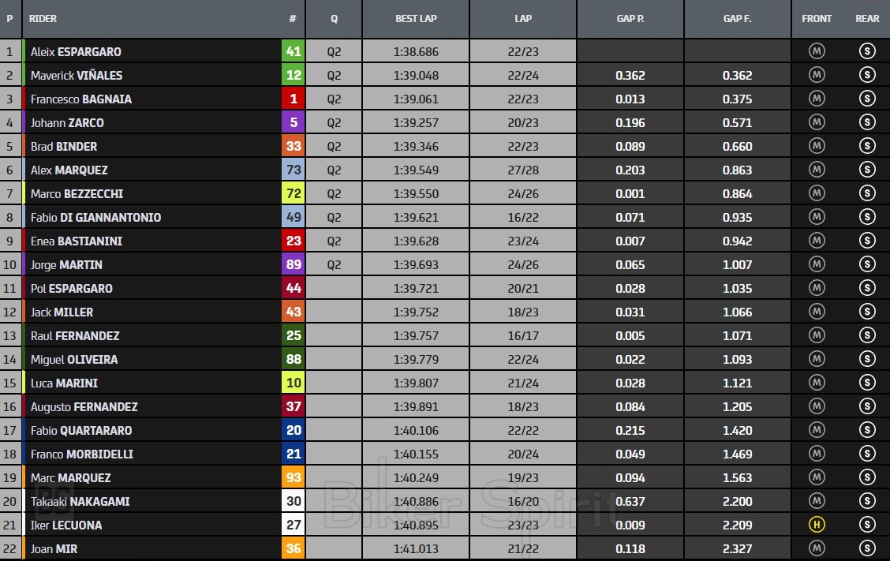Click the green number 41 badge
The height and width of the screenshot is (561, 890).
tap(294, 52)
